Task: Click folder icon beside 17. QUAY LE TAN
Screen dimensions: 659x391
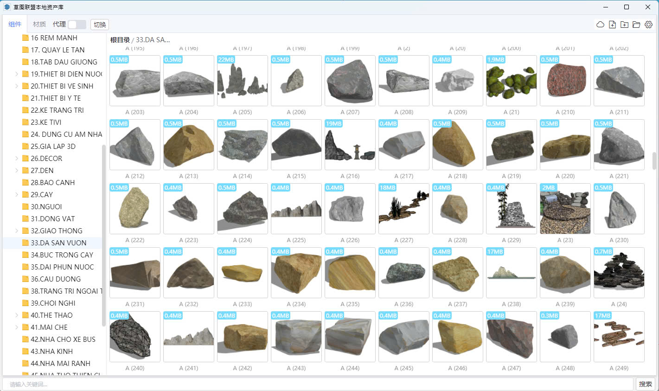Action: (26, 50)
